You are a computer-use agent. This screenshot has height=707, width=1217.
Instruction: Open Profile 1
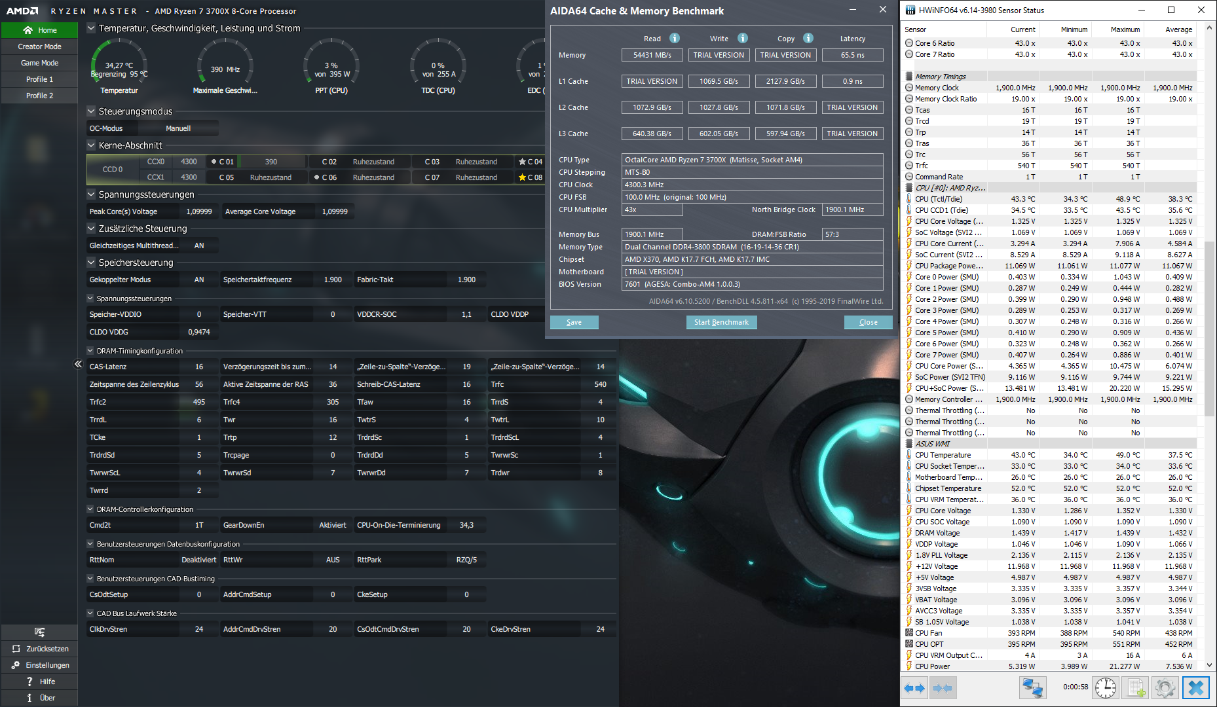(40, 79)
